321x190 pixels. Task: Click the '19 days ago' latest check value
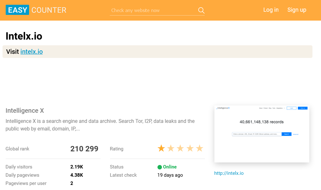(x=170, y=175)
